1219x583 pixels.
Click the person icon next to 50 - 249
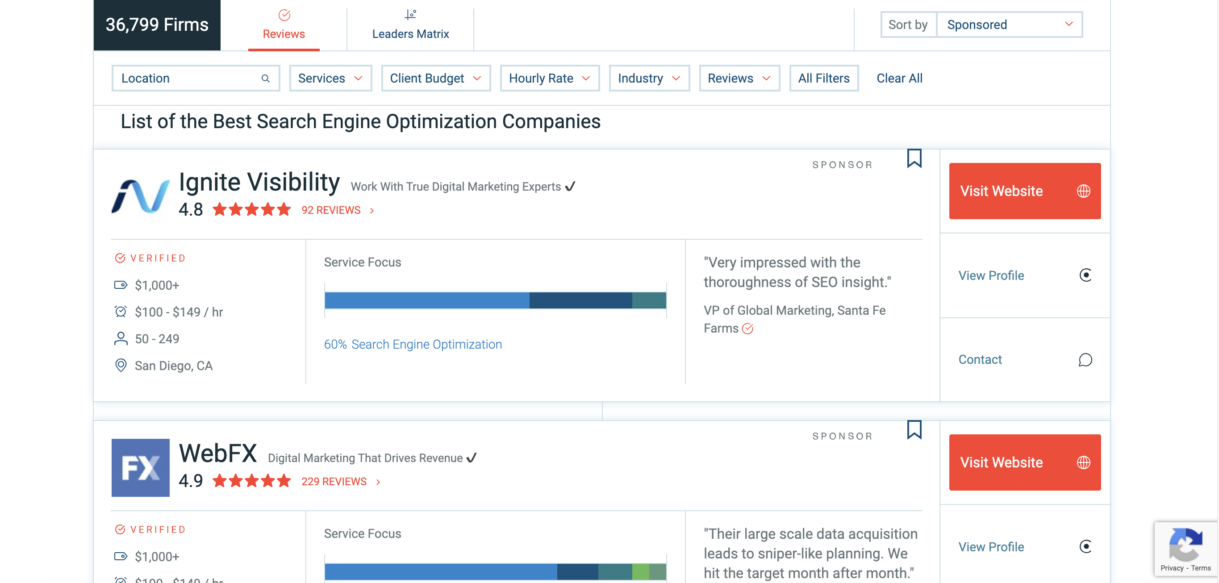tap(121, 338)
